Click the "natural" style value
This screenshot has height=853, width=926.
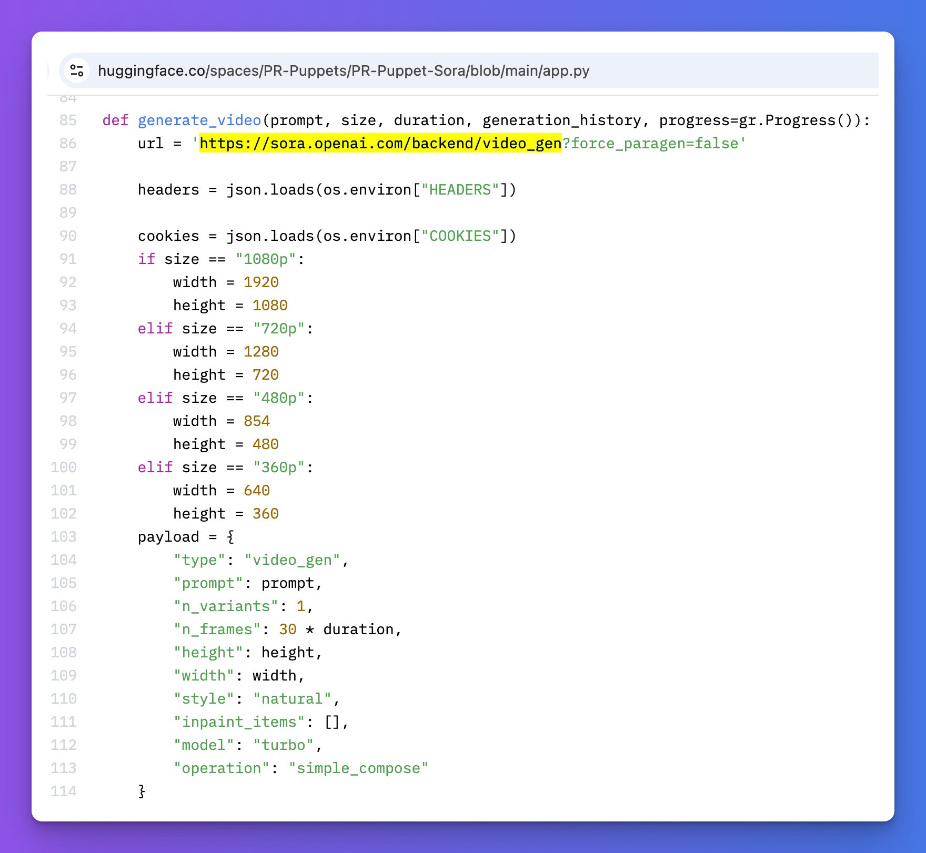click(292, 699)
